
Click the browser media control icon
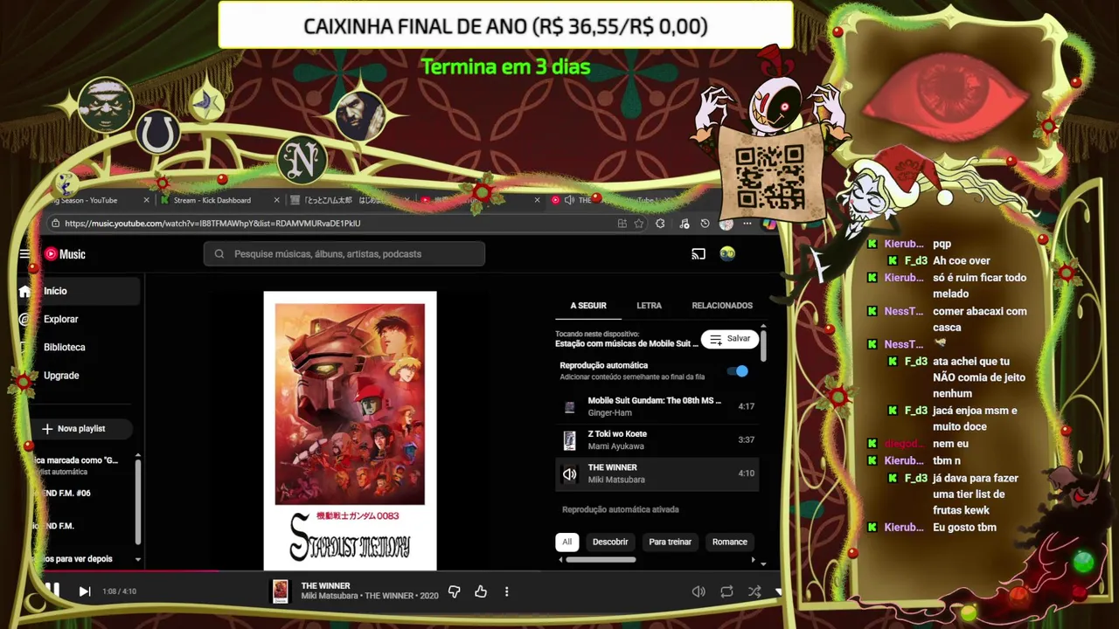(x=684, y=224)
